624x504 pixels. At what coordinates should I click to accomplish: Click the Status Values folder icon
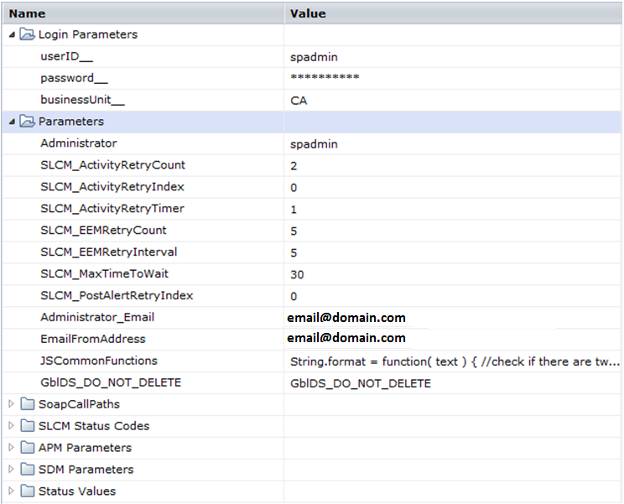pyautogui.click(x=28, y=491)
